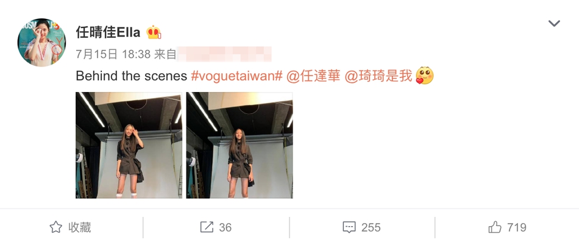Screen dimensions: 579x245
Task: Open the post options chevron menu
Action: click(554, 24)
